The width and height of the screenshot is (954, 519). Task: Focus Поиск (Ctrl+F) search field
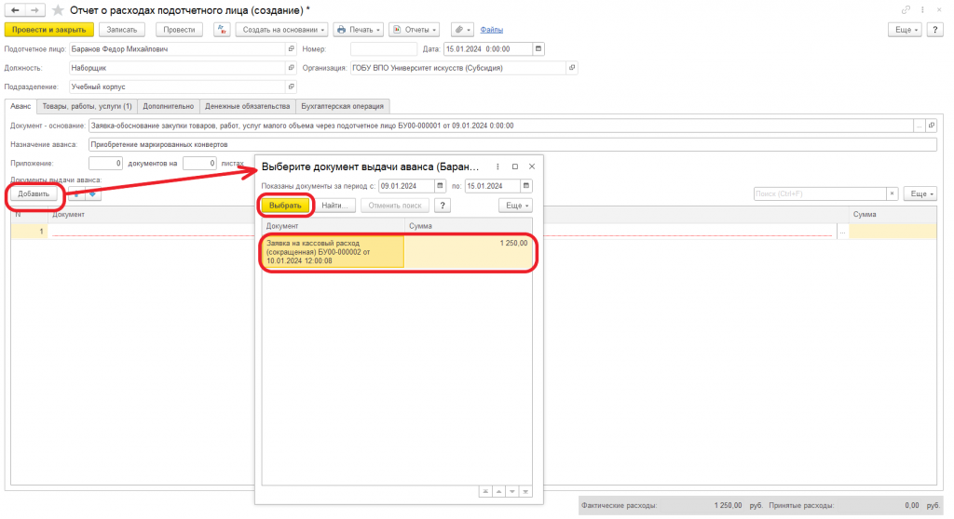coord(820,193)
